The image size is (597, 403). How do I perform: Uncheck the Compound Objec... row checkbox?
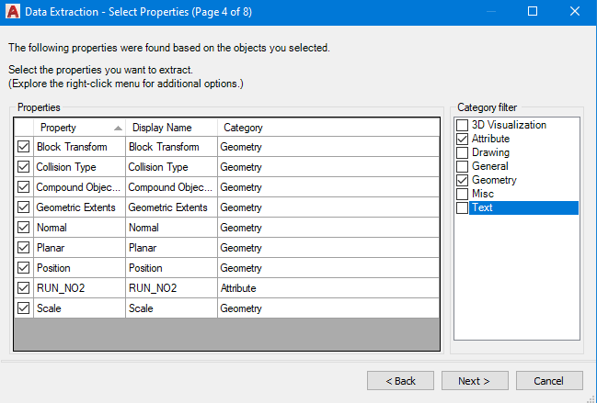[x=24, y=187]
